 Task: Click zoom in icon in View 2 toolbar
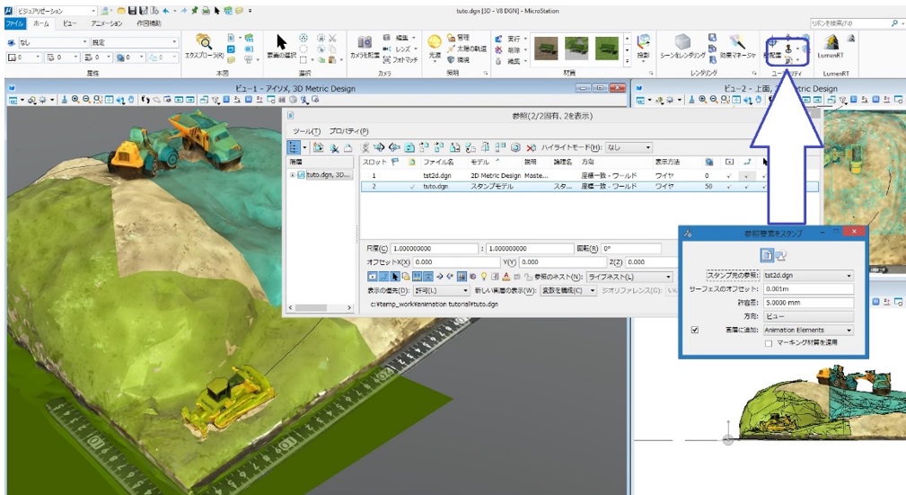702,100
